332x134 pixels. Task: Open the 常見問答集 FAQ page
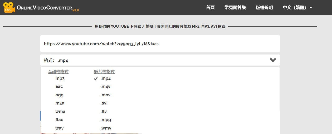point(235,8)
